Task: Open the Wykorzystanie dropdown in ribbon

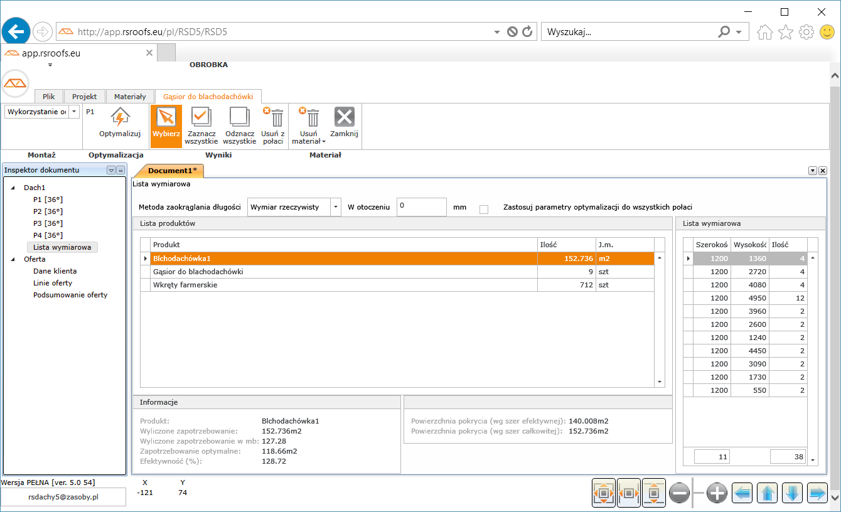Action: (x=74, y=112)
